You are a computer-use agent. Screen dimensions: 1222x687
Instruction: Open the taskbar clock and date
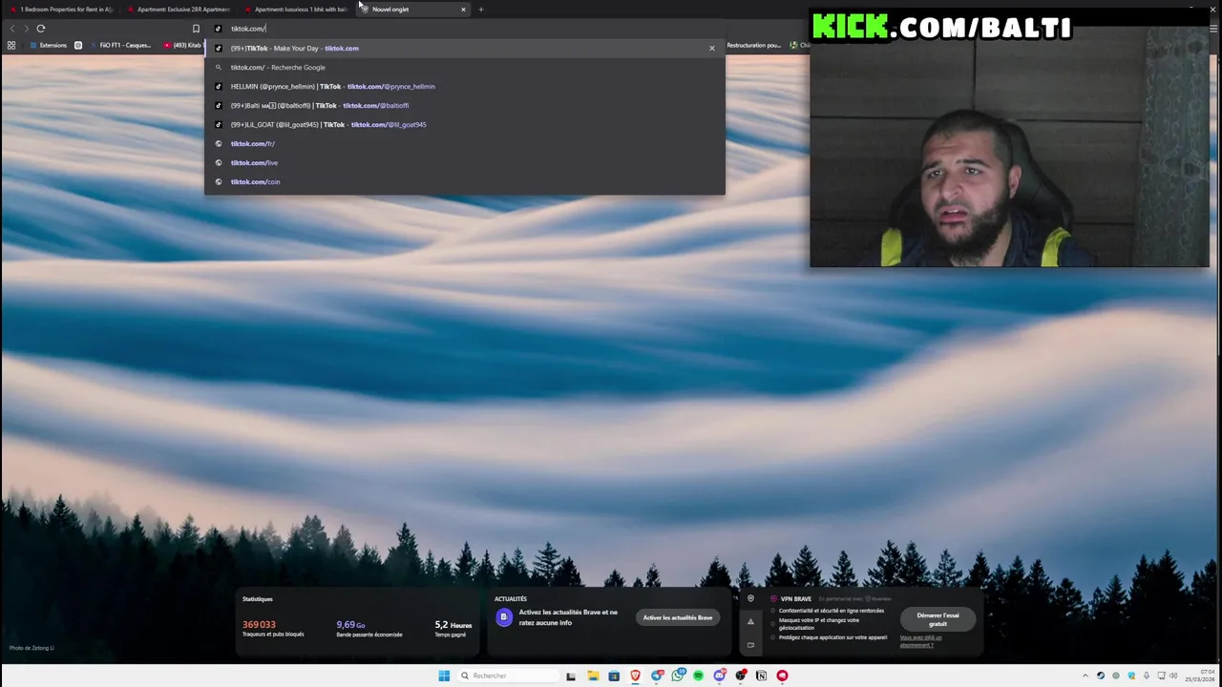click(x=1202, y=676)
